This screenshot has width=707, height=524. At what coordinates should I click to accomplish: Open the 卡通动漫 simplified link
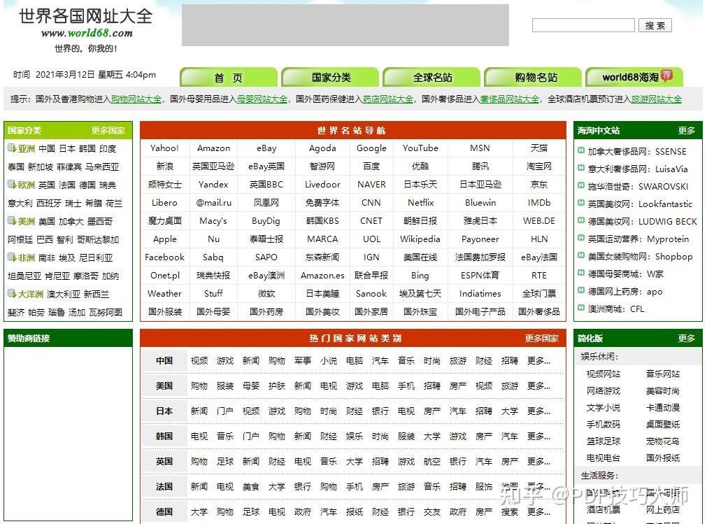[x=663, y=408]
